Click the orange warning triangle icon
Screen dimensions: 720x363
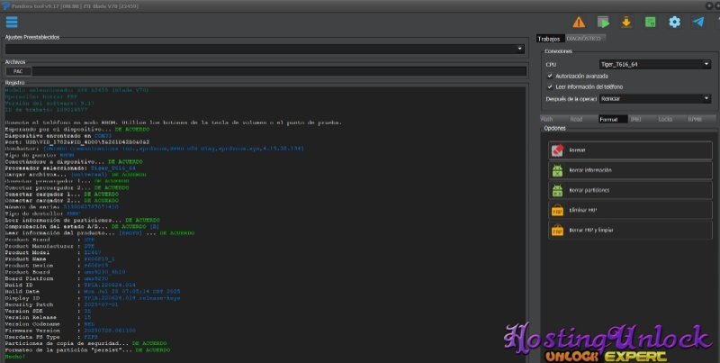(x=579, y=22)
